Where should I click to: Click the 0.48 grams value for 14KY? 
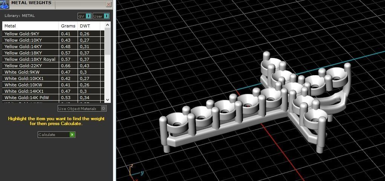pos(66,47)
